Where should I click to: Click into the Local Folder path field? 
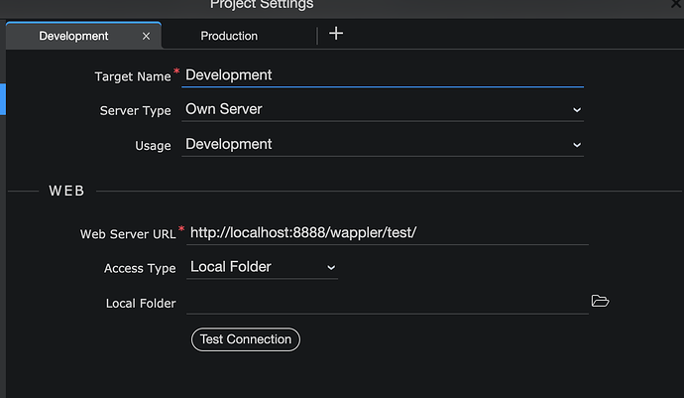388,303
